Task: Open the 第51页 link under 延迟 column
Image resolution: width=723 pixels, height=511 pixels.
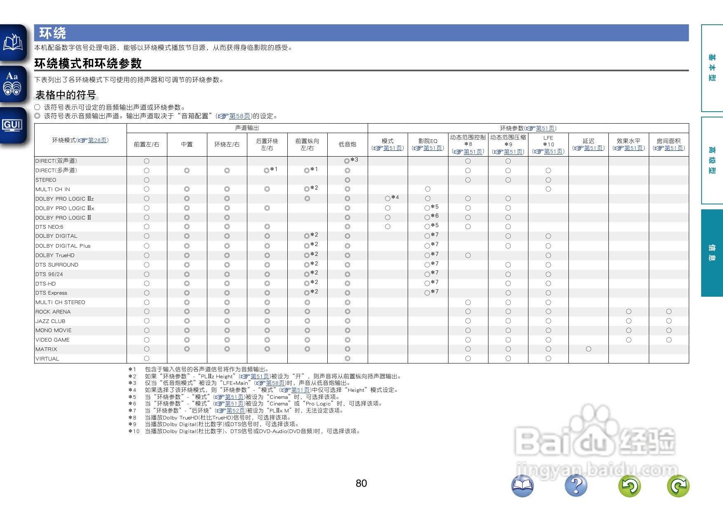Action: coord(593,148)
